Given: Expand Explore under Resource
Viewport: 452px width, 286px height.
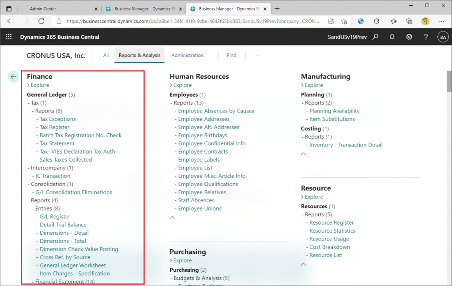Looking at the screenshot, I should tap(312, 197).
